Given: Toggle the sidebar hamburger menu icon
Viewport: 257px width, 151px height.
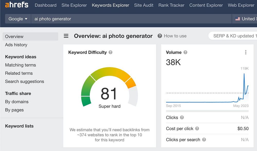Looking at the screenshot, I should (x=66, y=36).
